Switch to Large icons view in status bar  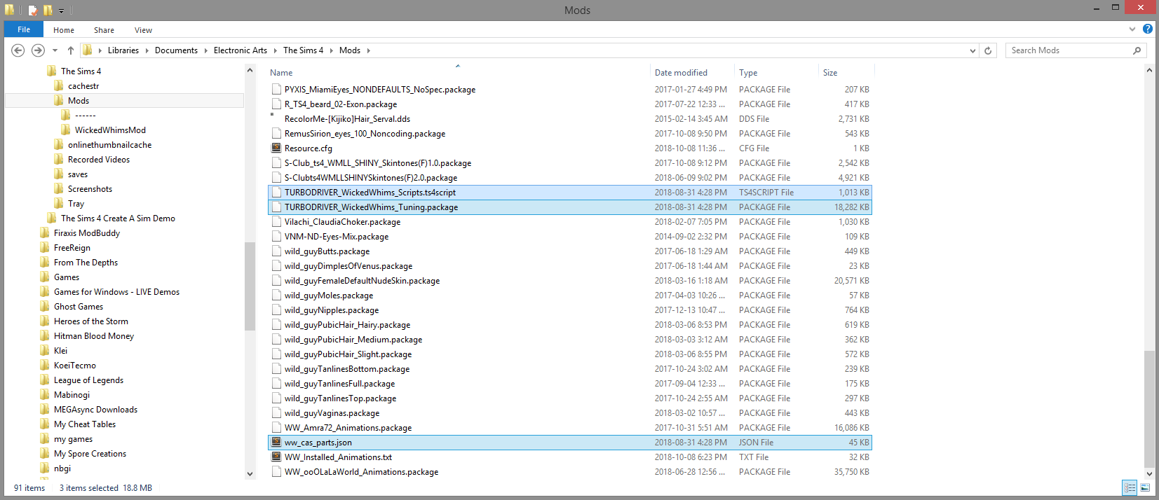[x=1145, y=488]
